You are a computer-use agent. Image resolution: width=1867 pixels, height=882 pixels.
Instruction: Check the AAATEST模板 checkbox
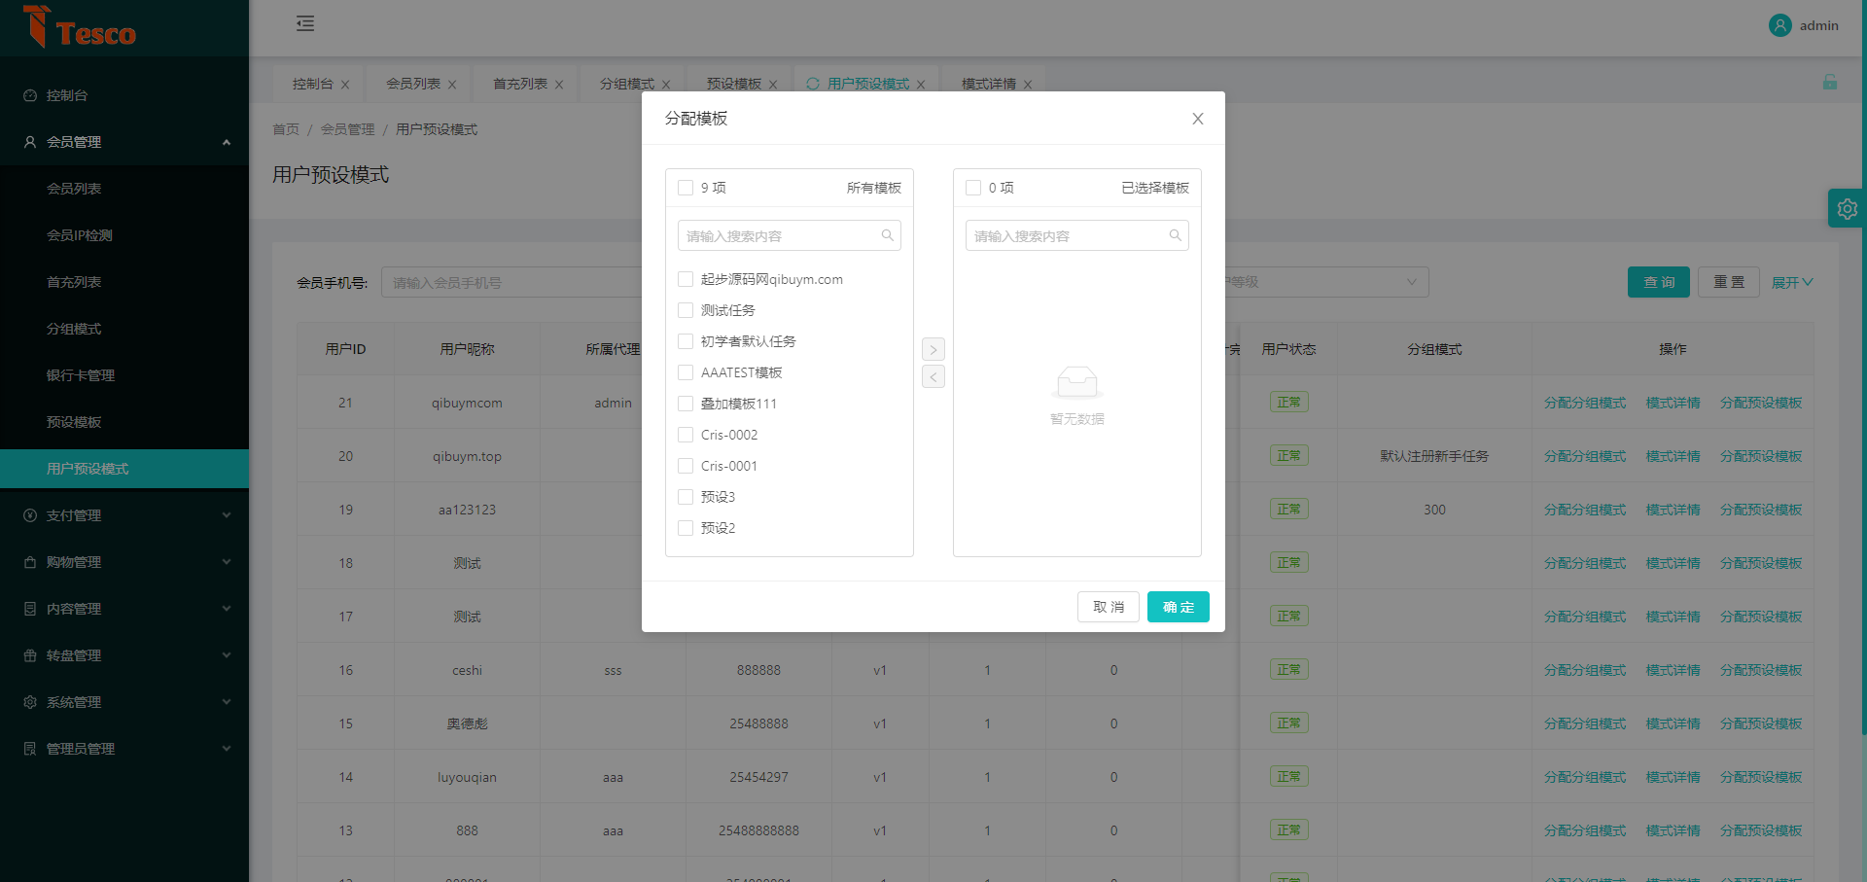pos(686,372)
